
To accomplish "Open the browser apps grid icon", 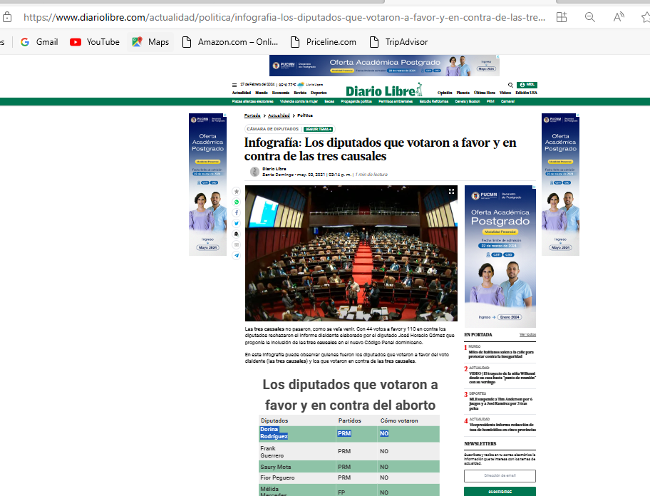I will (x=562, y=17).
